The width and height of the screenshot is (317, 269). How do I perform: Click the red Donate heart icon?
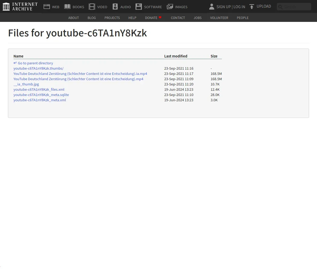coord(160,17)
